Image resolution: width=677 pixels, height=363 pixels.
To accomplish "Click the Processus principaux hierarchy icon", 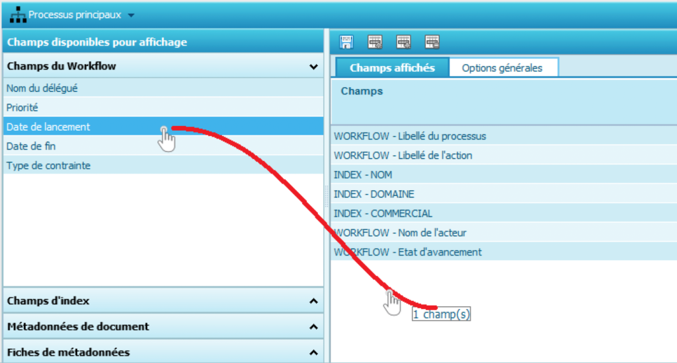I will [x=18, y=15].
